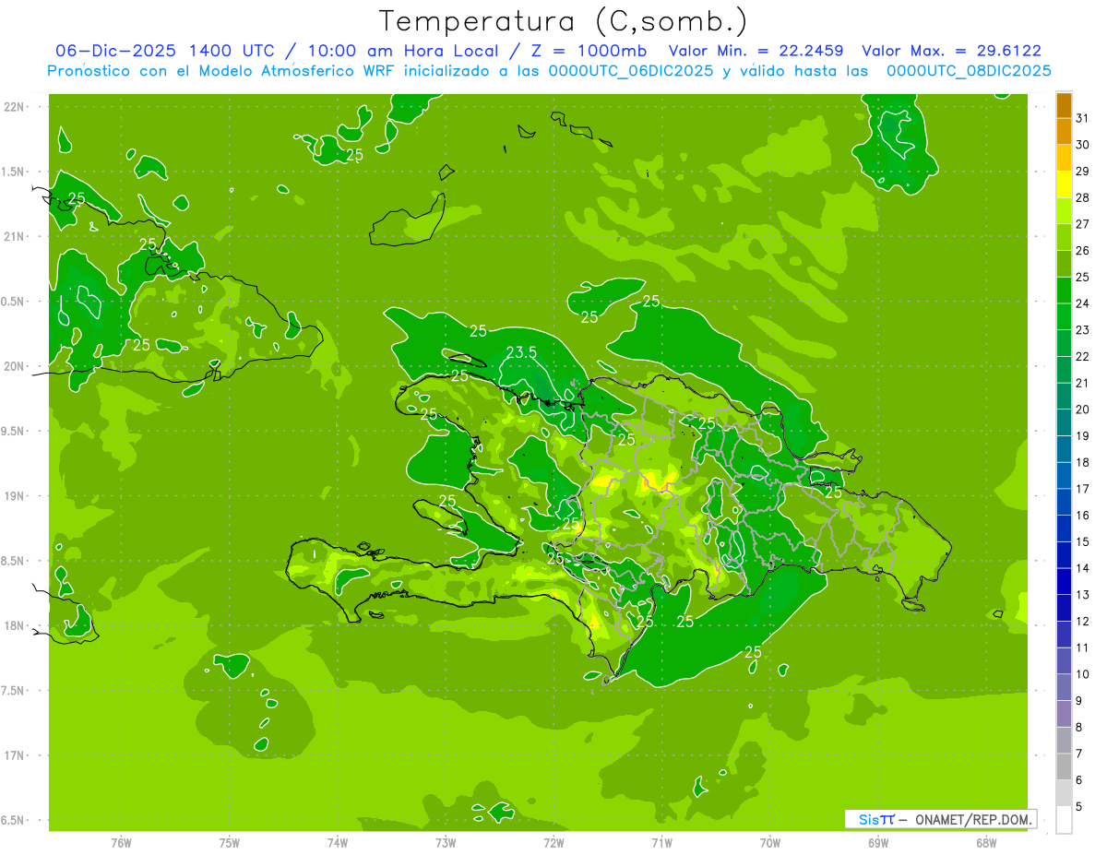Click the "10" value on the color legend

[1083, 674]
